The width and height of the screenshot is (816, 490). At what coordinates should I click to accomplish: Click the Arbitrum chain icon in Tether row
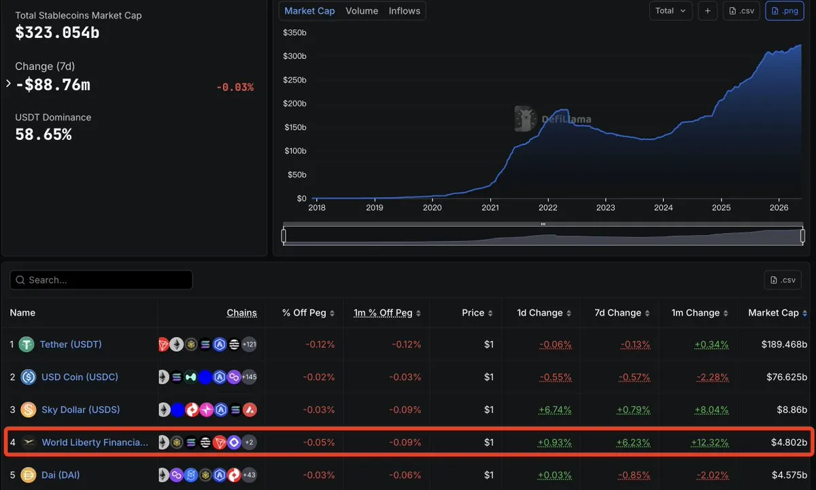tap(220, 345)
